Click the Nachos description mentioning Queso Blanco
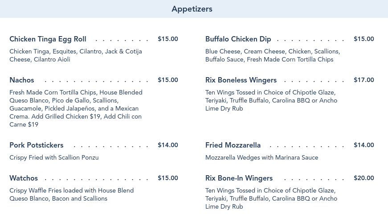The width and height of the screenshot is (388, 218). [76, 108]
